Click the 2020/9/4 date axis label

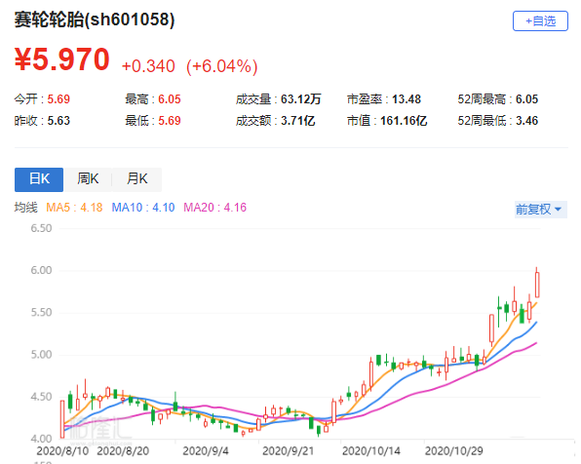[x=206, y=451]
